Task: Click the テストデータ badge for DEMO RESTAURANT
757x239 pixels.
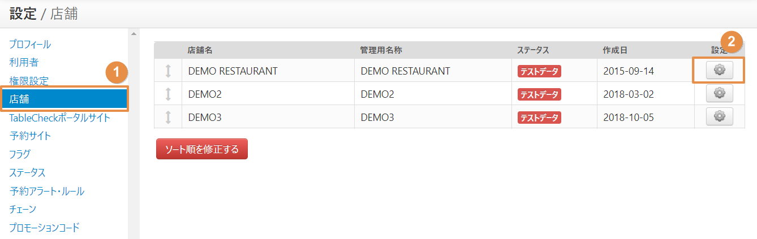Action: (x=539, y=71)
